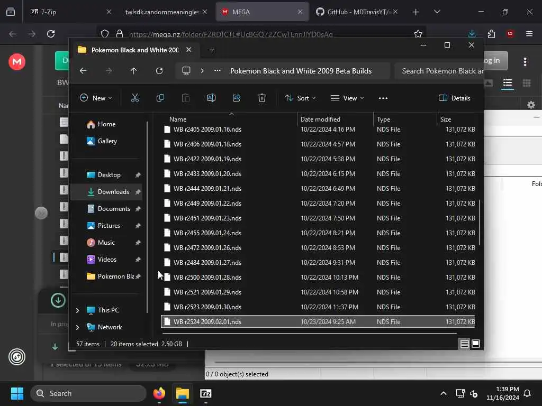Select file WB r2405 2009.01.16.nds
This screenshot has height=406, width=542.
[x=318, y=130]
